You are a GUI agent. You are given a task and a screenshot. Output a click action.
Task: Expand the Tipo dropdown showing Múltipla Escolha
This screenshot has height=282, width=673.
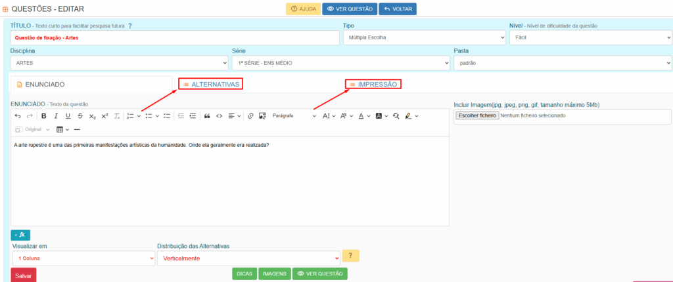424,37
